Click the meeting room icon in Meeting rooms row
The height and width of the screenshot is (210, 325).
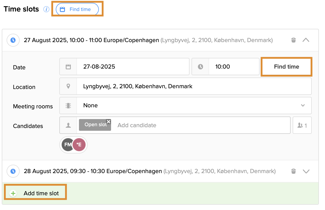pos(68,106)
